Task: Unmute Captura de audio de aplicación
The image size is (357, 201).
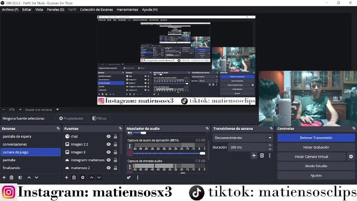Action: [130, 153]
